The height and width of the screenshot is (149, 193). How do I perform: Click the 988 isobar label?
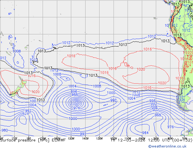point(75,95)
